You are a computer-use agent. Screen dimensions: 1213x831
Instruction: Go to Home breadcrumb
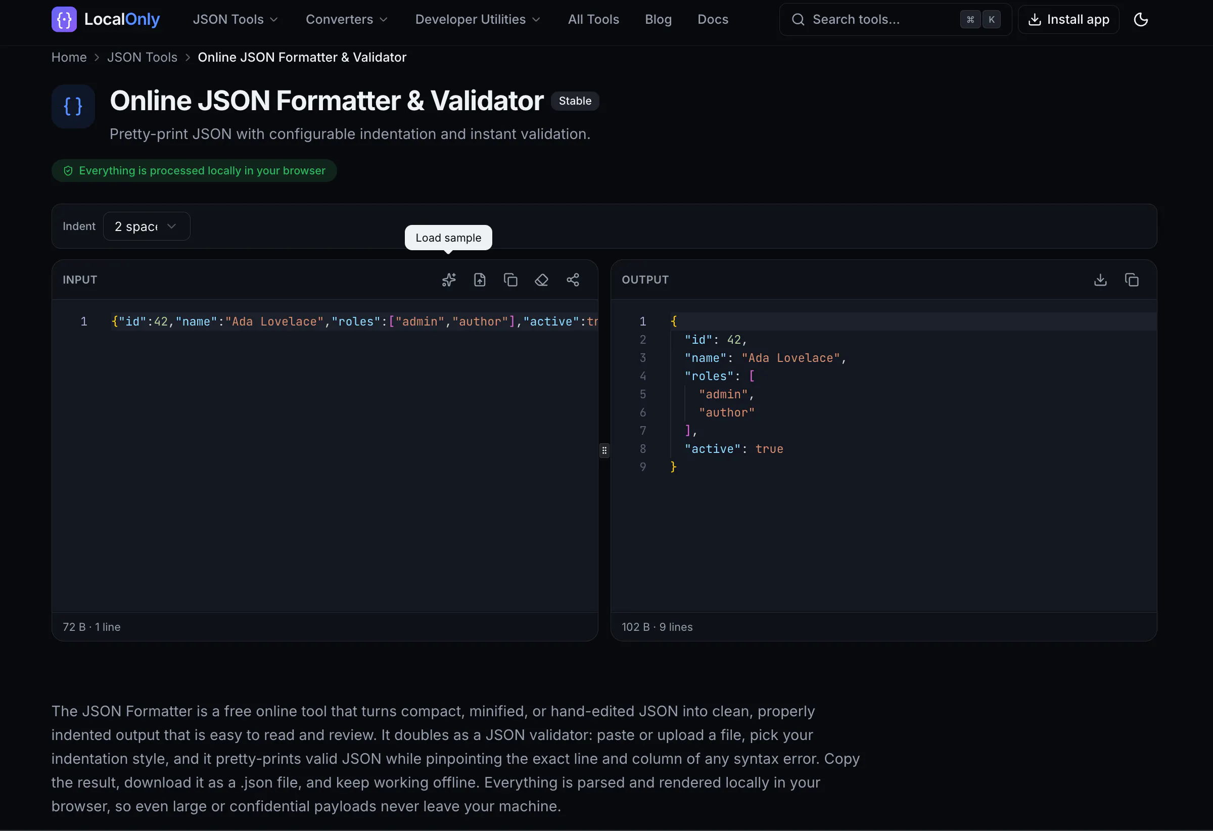pos(69,58)
